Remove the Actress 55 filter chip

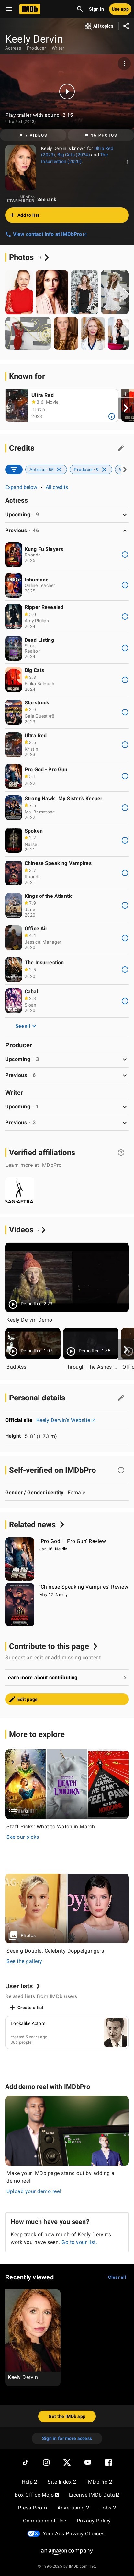[x=59, y=469]
